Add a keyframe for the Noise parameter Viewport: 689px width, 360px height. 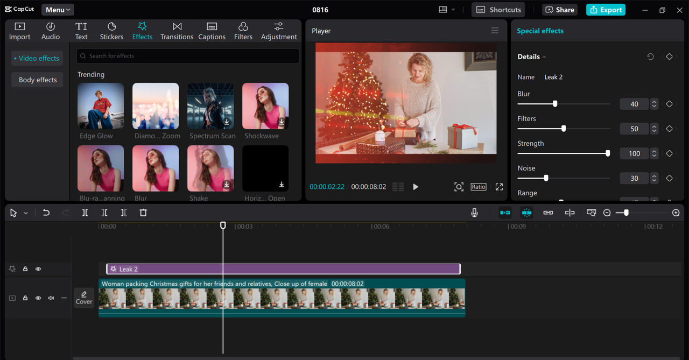point(669,178)
